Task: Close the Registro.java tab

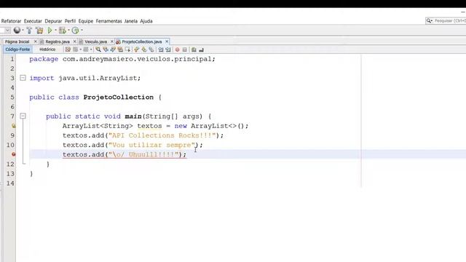Action: point(74,41)
